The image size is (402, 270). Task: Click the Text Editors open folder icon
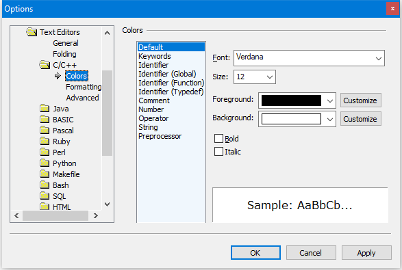32,32
